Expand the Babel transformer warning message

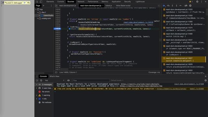58,89
